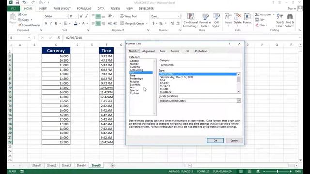Open the Alignment tab in Format Cells
The height and width of the screenshot is (174, 310).
(149, 51)
